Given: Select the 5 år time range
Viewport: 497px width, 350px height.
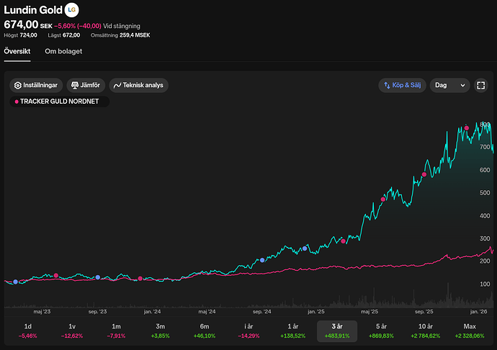Looking at the screenshot, I should point(381,331).
